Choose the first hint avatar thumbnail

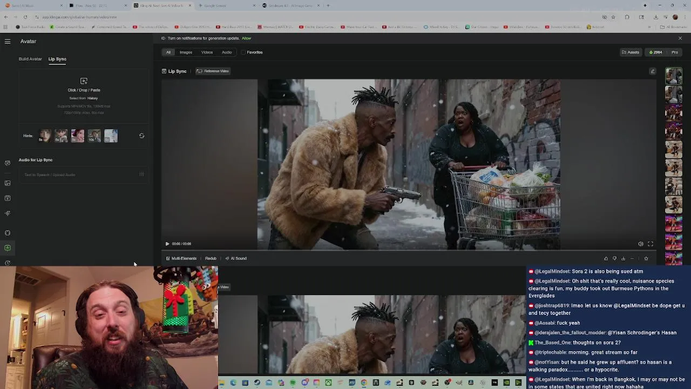tap(45, 136)
